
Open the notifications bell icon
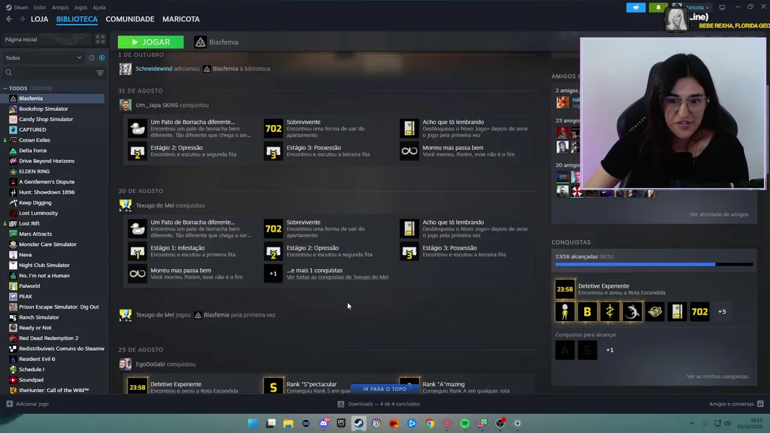[x=658, y=8]
